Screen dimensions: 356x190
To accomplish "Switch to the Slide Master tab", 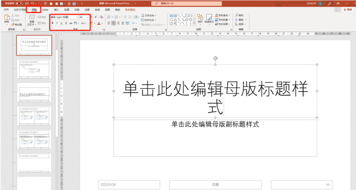I will (x=20, y=10).
